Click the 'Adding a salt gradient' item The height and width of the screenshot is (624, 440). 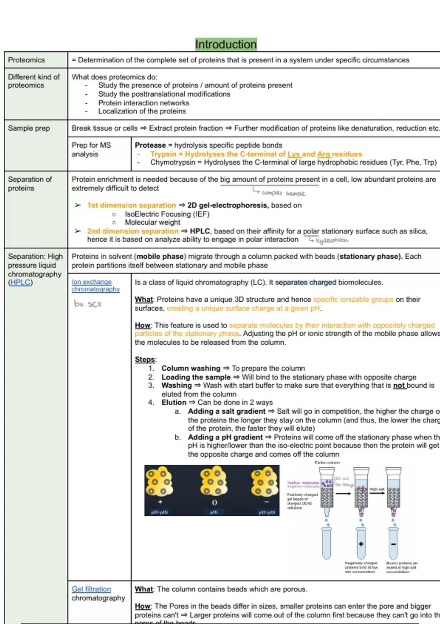pyautogui.click(x=227, y=411)
